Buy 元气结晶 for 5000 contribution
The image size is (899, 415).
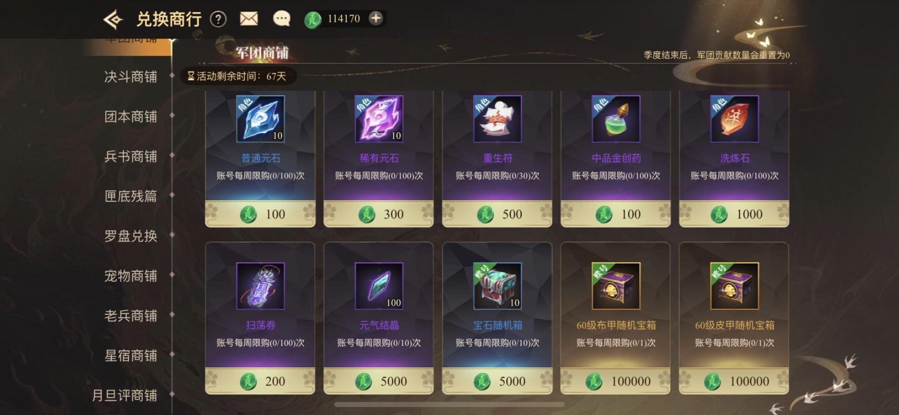coord(379,381)
